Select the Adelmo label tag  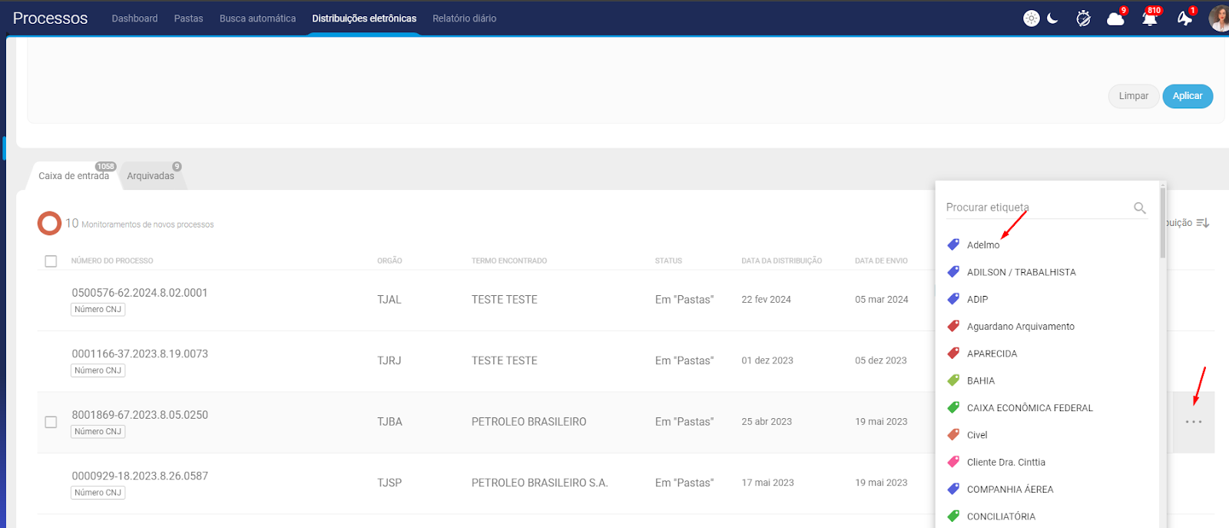pos(982,245)
